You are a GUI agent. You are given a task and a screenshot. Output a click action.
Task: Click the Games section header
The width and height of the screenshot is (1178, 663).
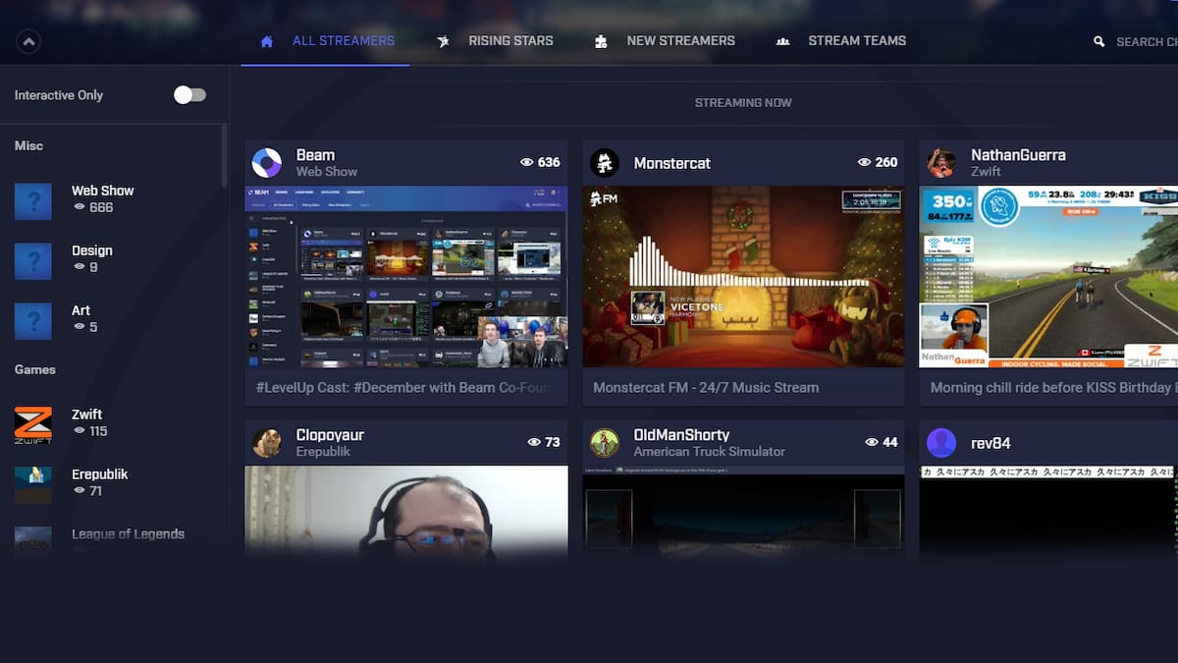35,369
